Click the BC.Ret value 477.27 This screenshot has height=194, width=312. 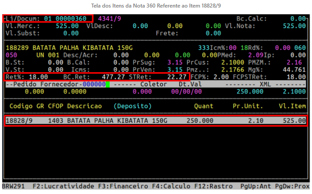click(x=113, y=77)
